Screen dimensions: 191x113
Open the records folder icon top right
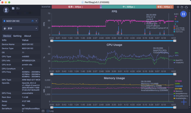(x=182, y=7)
